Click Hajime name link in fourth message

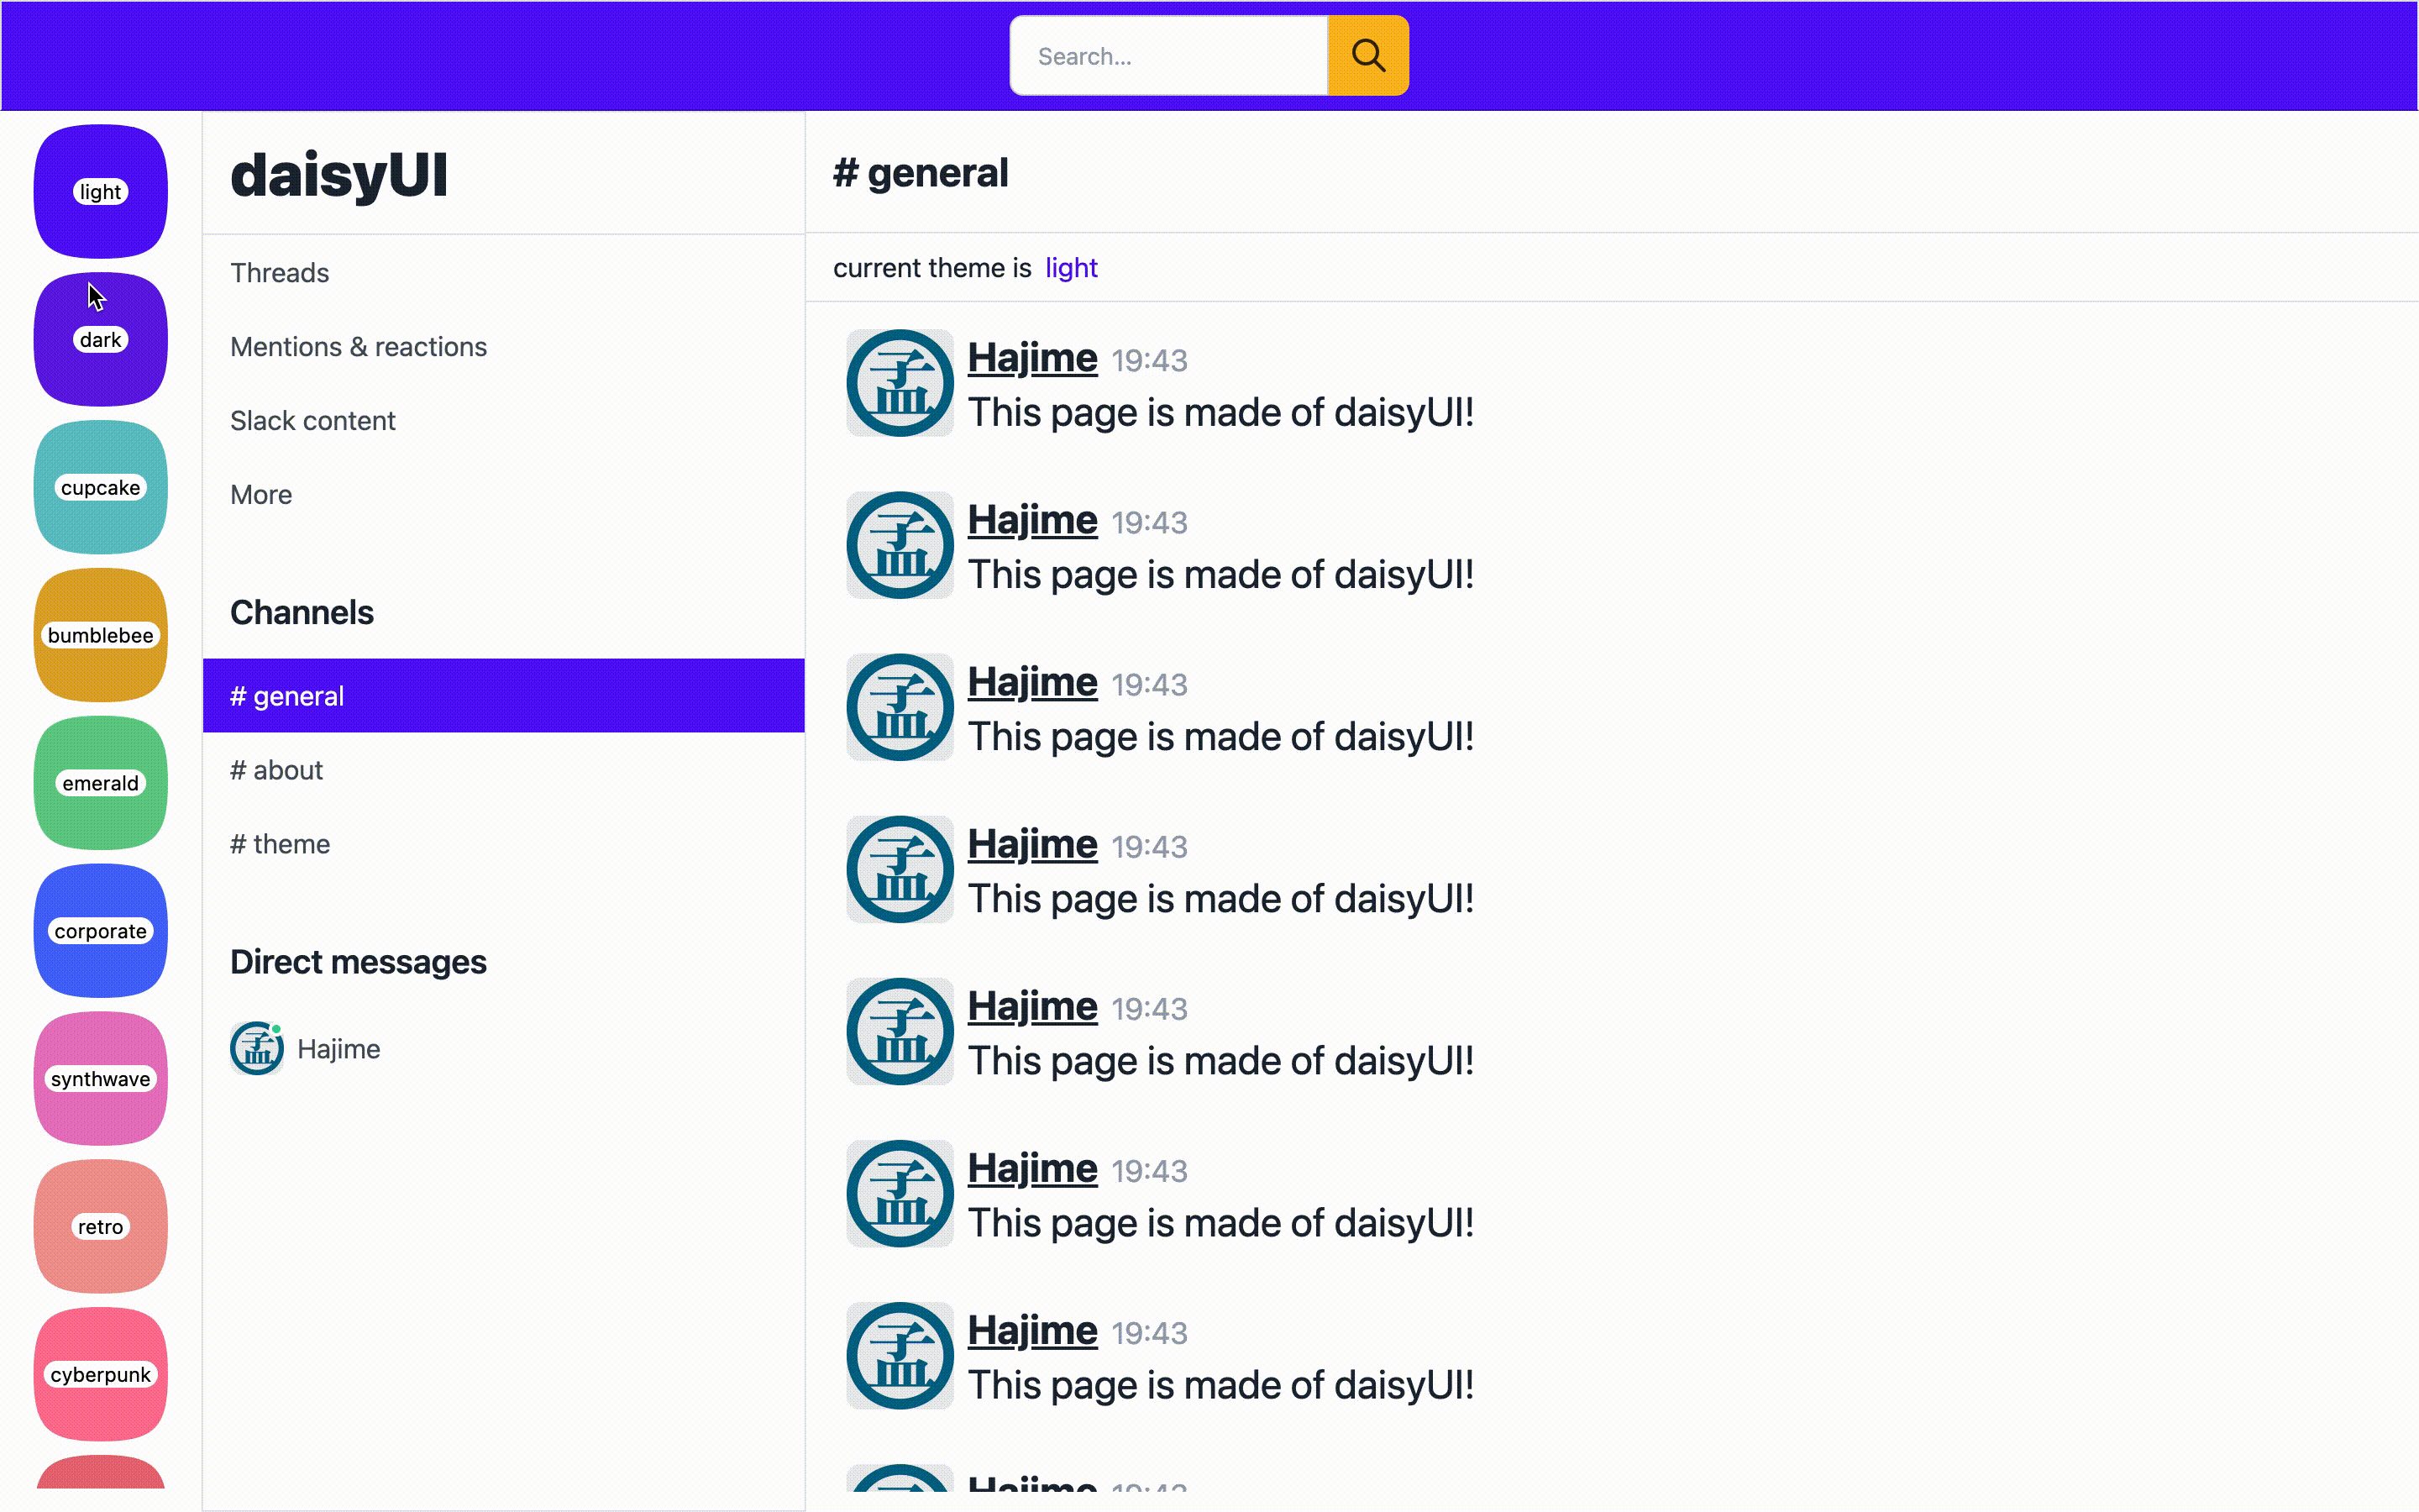coord(1032,844)
